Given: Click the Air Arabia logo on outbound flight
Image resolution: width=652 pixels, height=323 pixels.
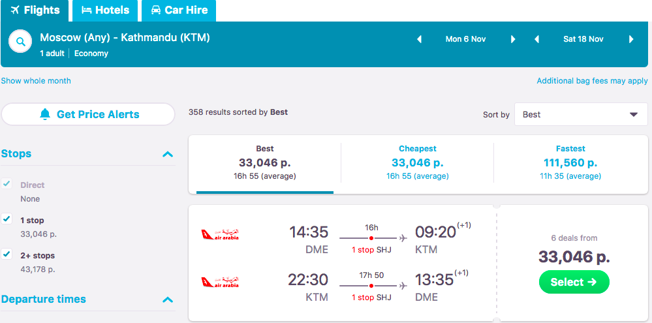Looking at the screenshot, I should [221, 234].
